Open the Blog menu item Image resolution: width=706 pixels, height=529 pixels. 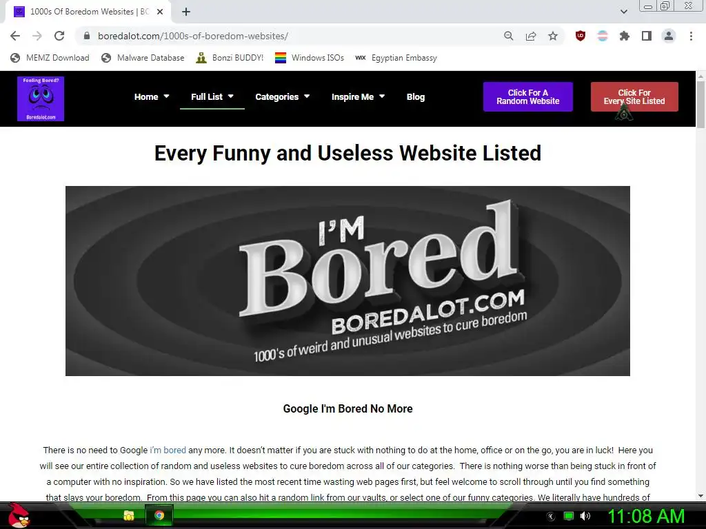pyautogui.click(x=416, y=96)
